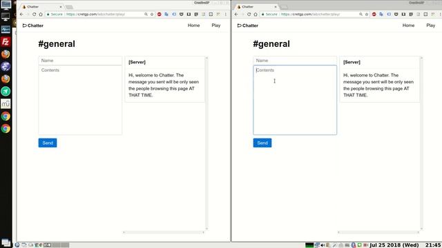Screen dimensions: 442x248
Task: Click message list vertical scrollbar in left window
Action: (206, 143)
